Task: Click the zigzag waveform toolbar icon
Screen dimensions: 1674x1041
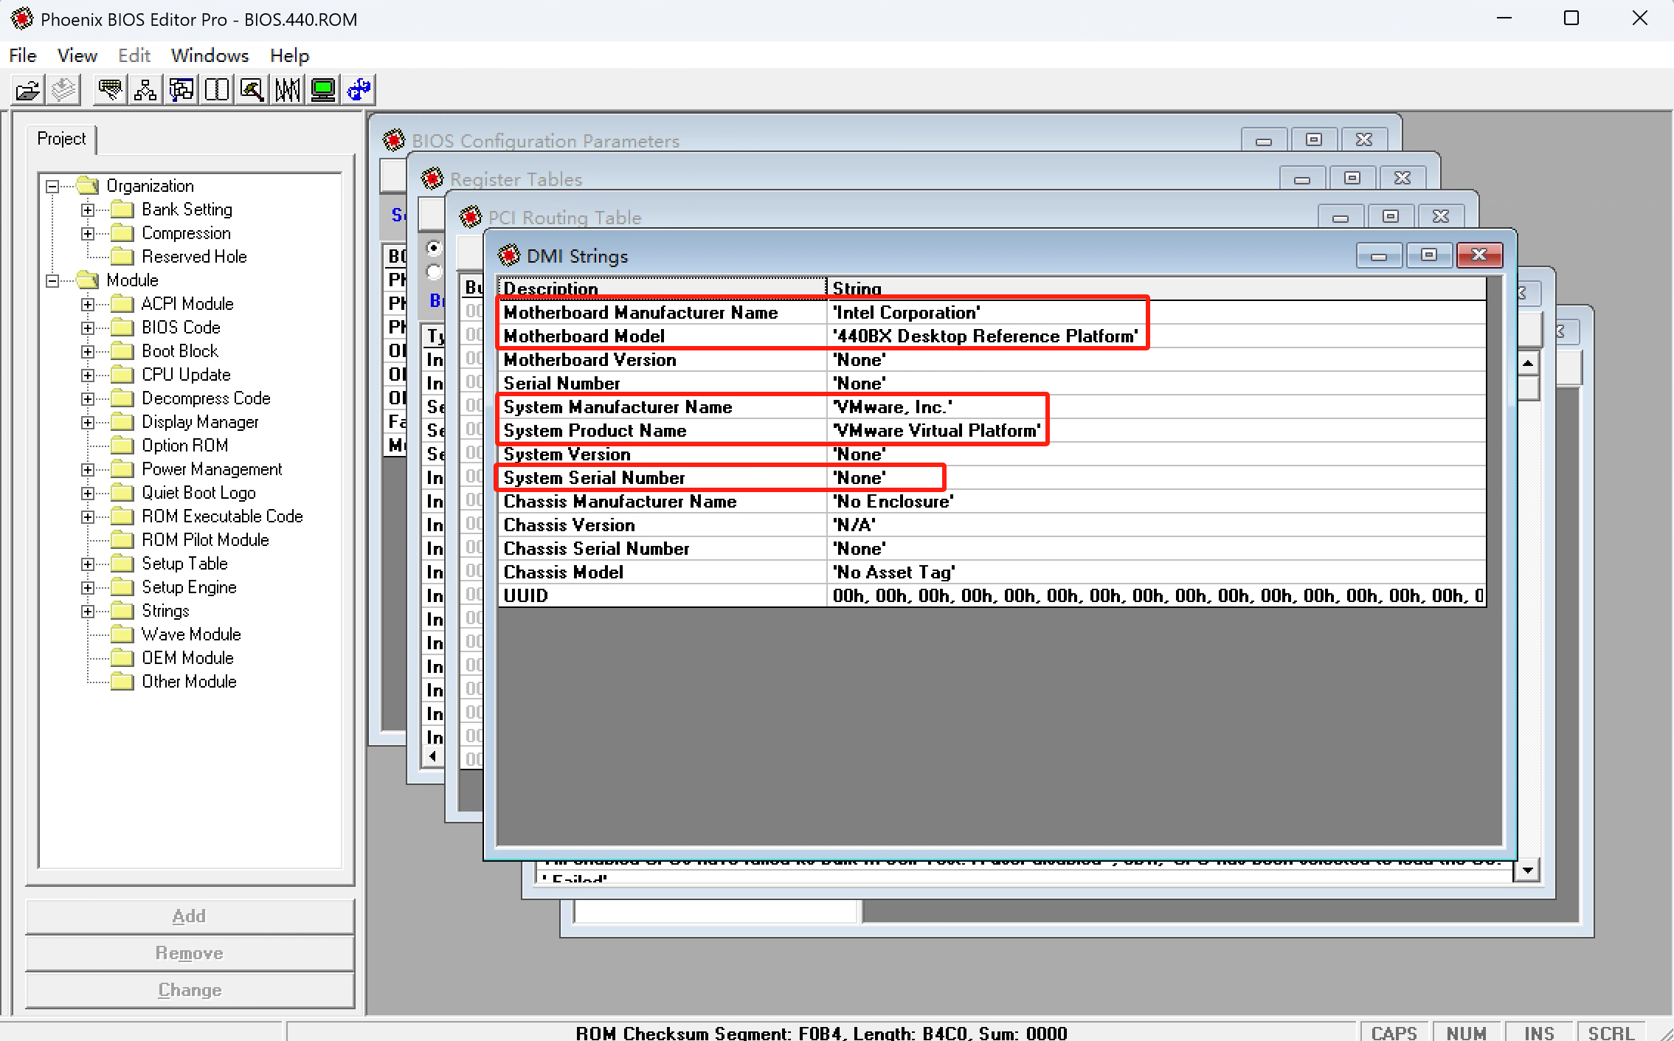Action: (288, 90)
